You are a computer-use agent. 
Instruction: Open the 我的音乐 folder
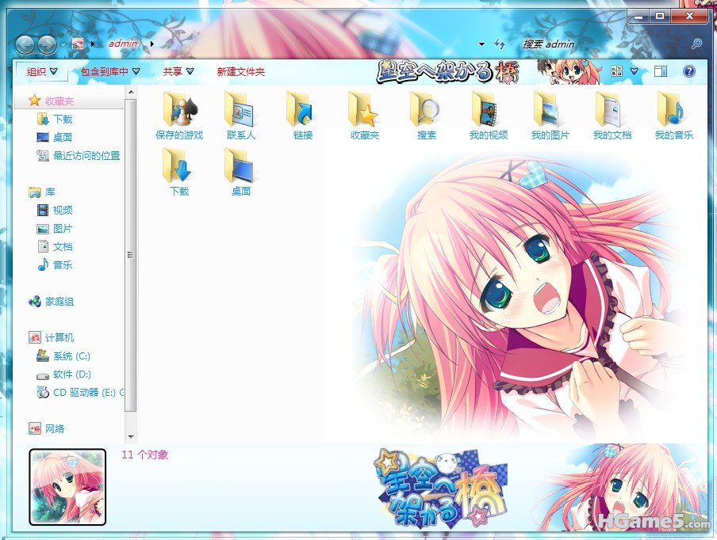[673, 115]
